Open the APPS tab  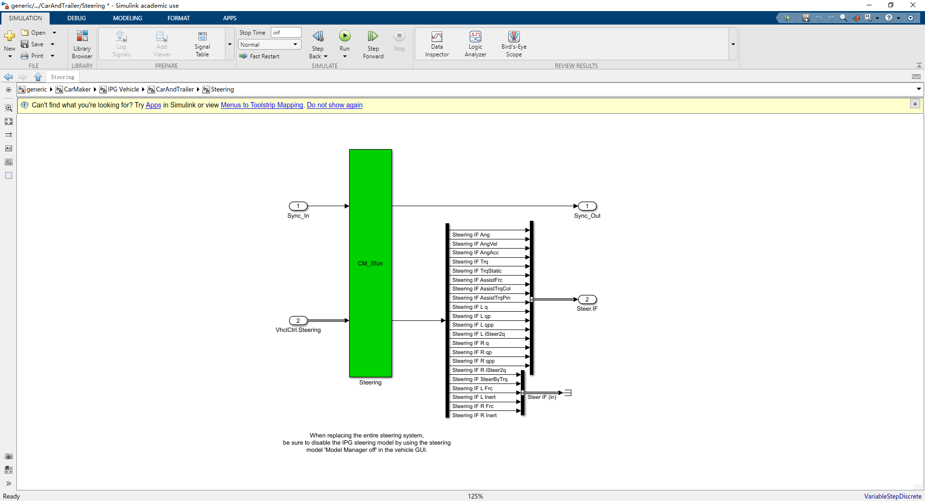(x=230, y=18)
